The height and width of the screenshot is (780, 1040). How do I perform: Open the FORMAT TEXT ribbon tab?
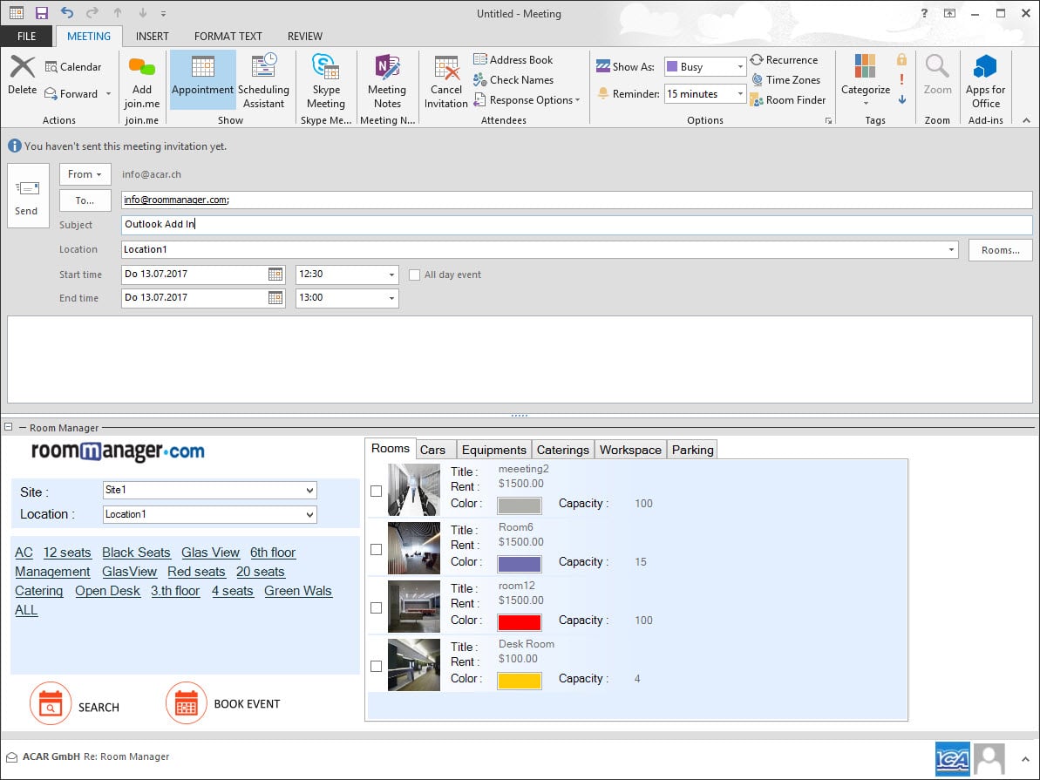pos(228,36)
